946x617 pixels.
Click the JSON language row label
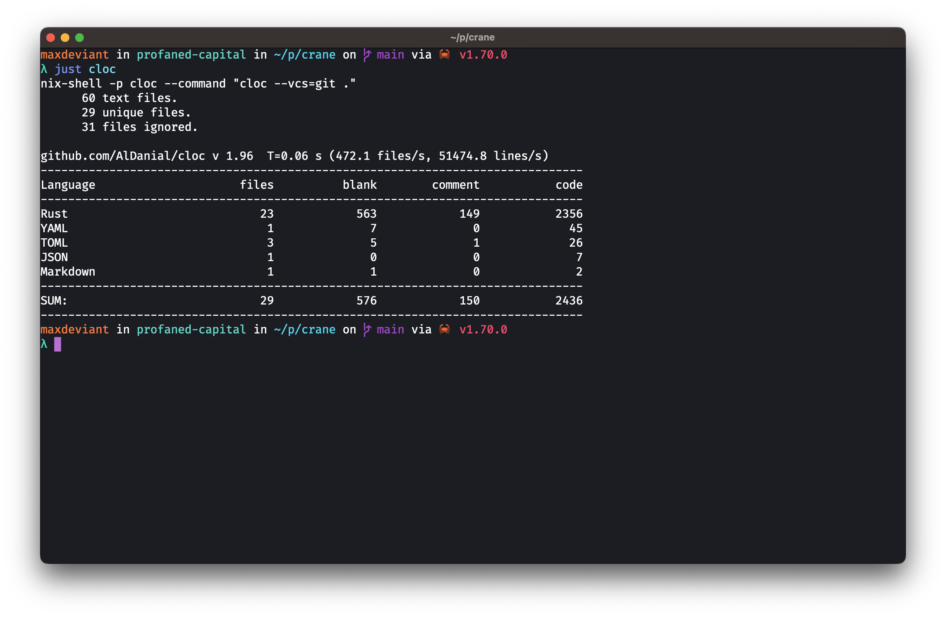(54, 257)
